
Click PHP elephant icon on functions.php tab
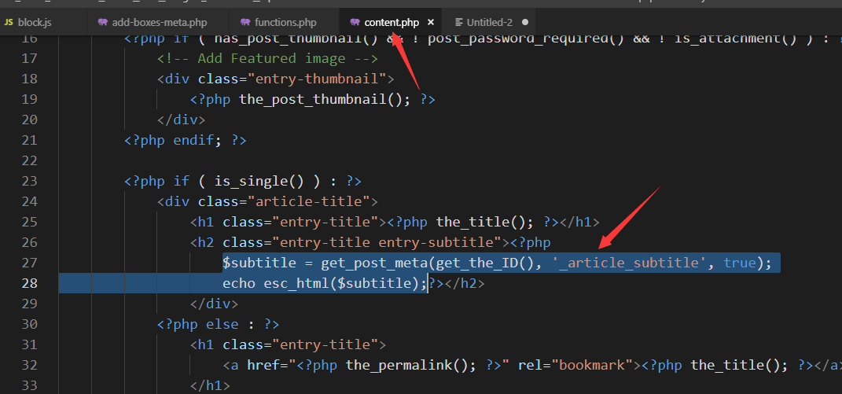click(245, 22)
